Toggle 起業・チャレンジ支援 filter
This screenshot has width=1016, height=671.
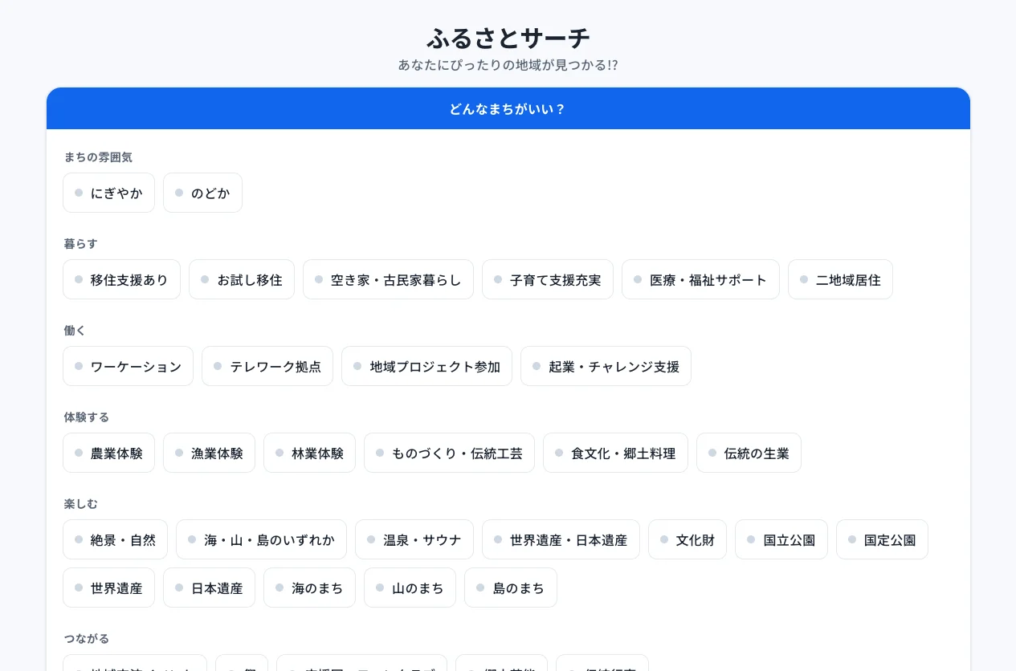point(606,366)
